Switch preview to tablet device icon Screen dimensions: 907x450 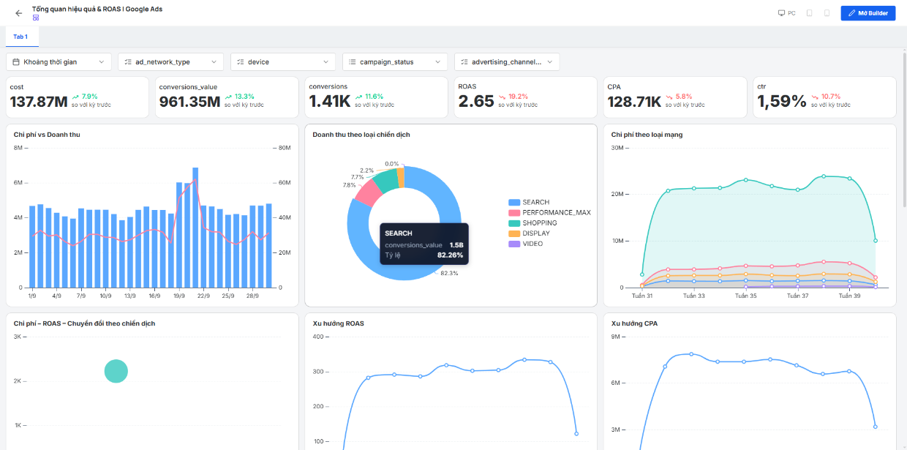(x=809, y=13)
